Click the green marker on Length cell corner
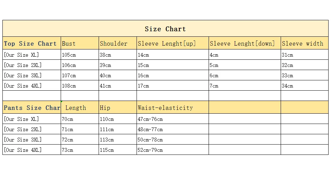Viewport: 331px width, 182px height. pos(62,102)
